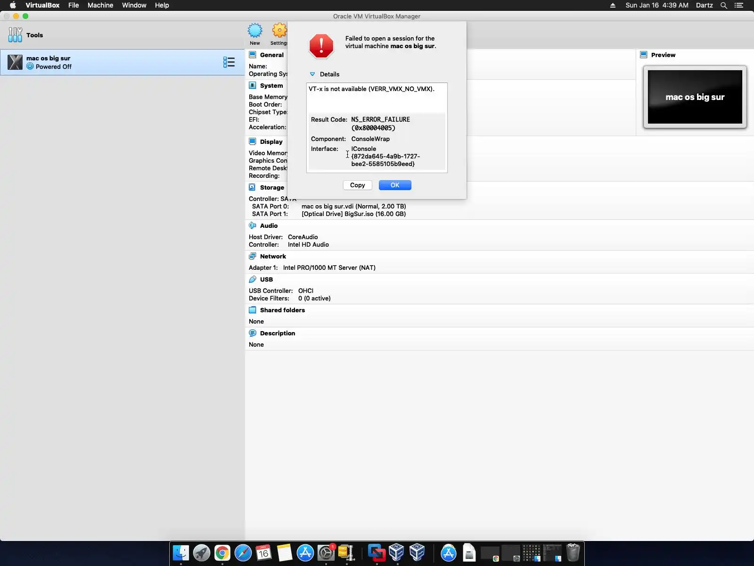
Task: Click the USB section icon
Action: tap(253, 279)
